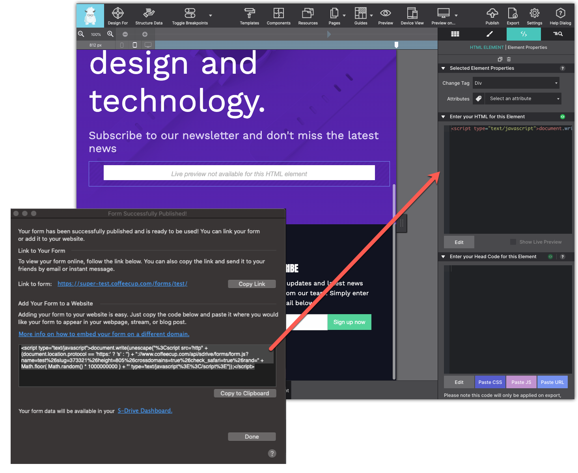Click Edit under the HTML code box
Screen dimensions: 578x473
coord(459,242)
